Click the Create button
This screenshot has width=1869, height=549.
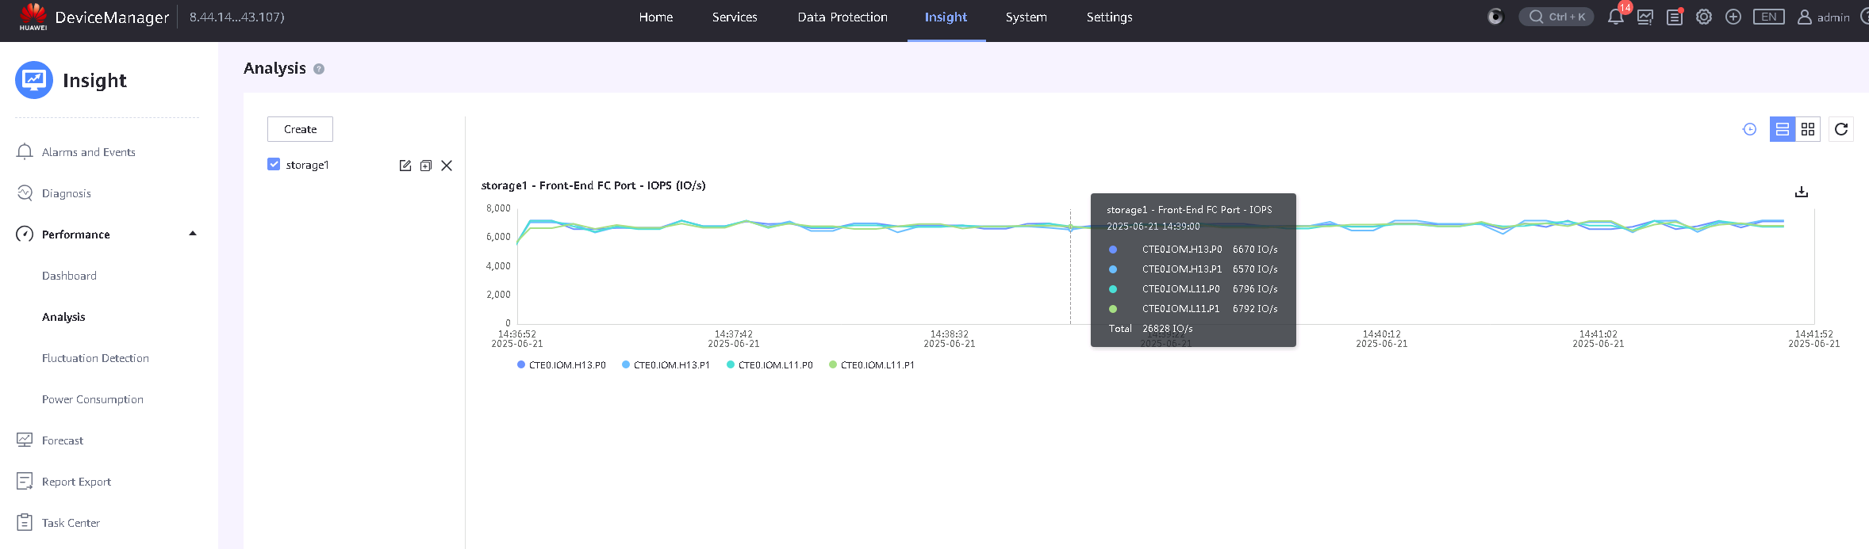coord(300,129)
